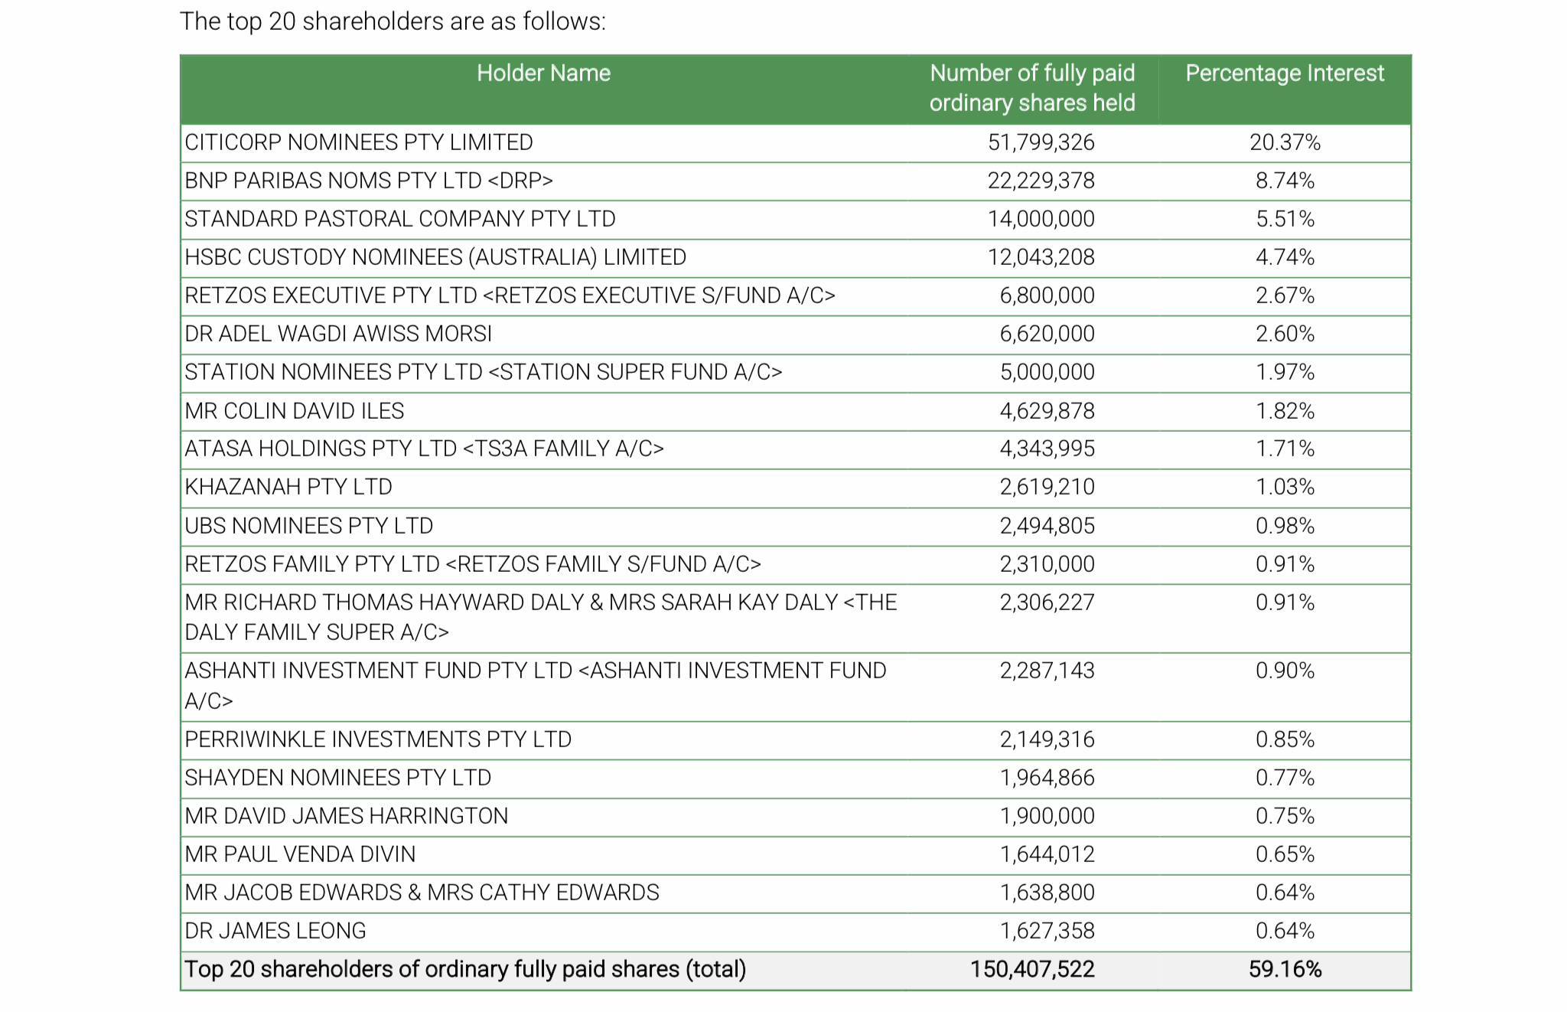Click the value 4,343,995

(x=1047, y=449)
